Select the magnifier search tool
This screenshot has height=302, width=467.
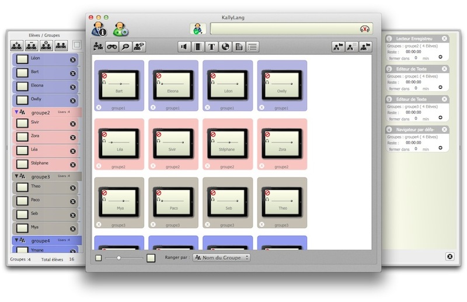126,47
